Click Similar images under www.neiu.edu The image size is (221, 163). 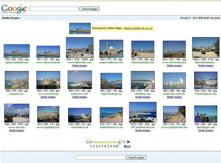tap(17, 130)
